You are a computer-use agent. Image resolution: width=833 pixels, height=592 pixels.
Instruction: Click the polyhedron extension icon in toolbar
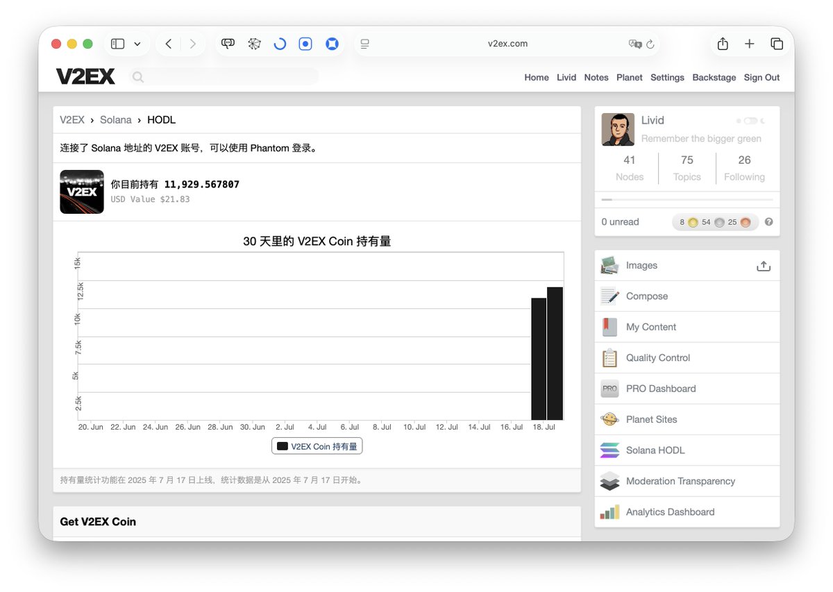click(x=254, y=44)
